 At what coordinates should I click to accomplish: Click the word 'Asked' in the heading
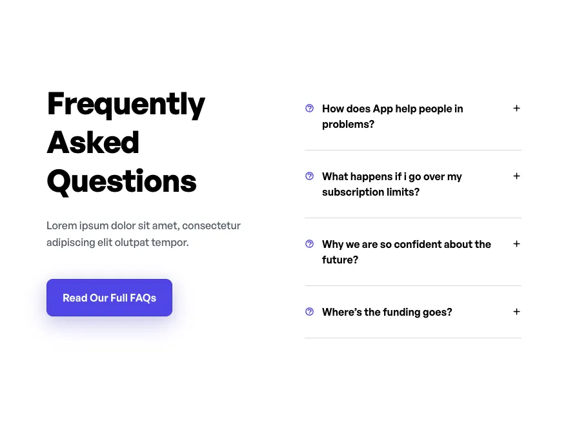coord(93,143)
